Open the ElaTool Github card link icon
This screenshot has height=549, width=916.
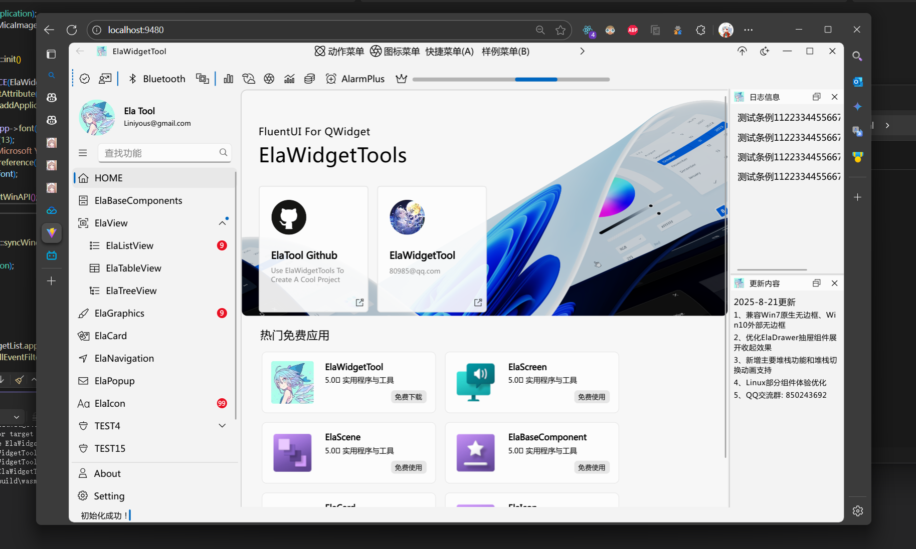(359, 303)
